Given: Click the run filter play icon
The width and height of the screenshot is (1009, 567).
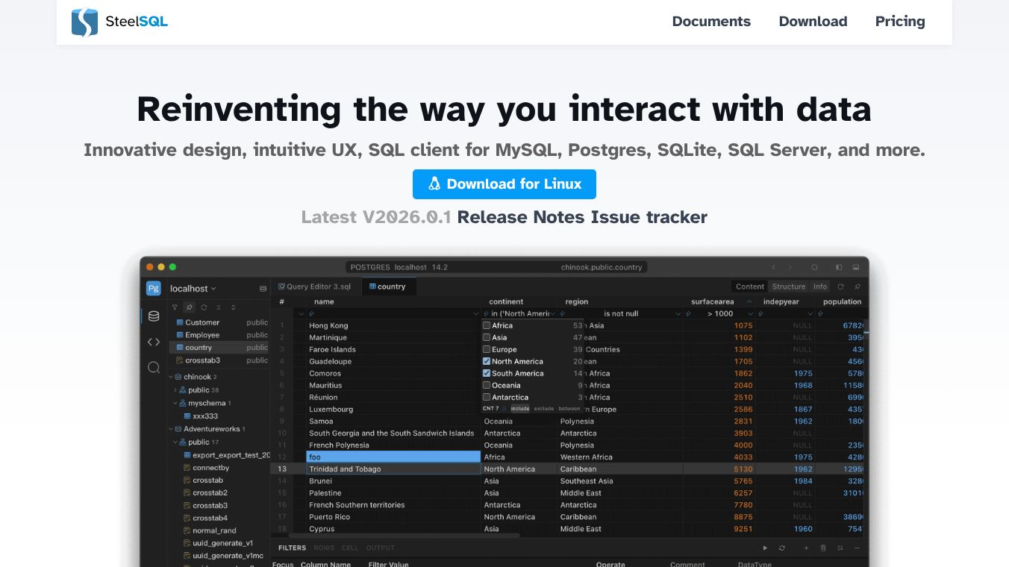Looking at the screenshot, I should [765, 548].
